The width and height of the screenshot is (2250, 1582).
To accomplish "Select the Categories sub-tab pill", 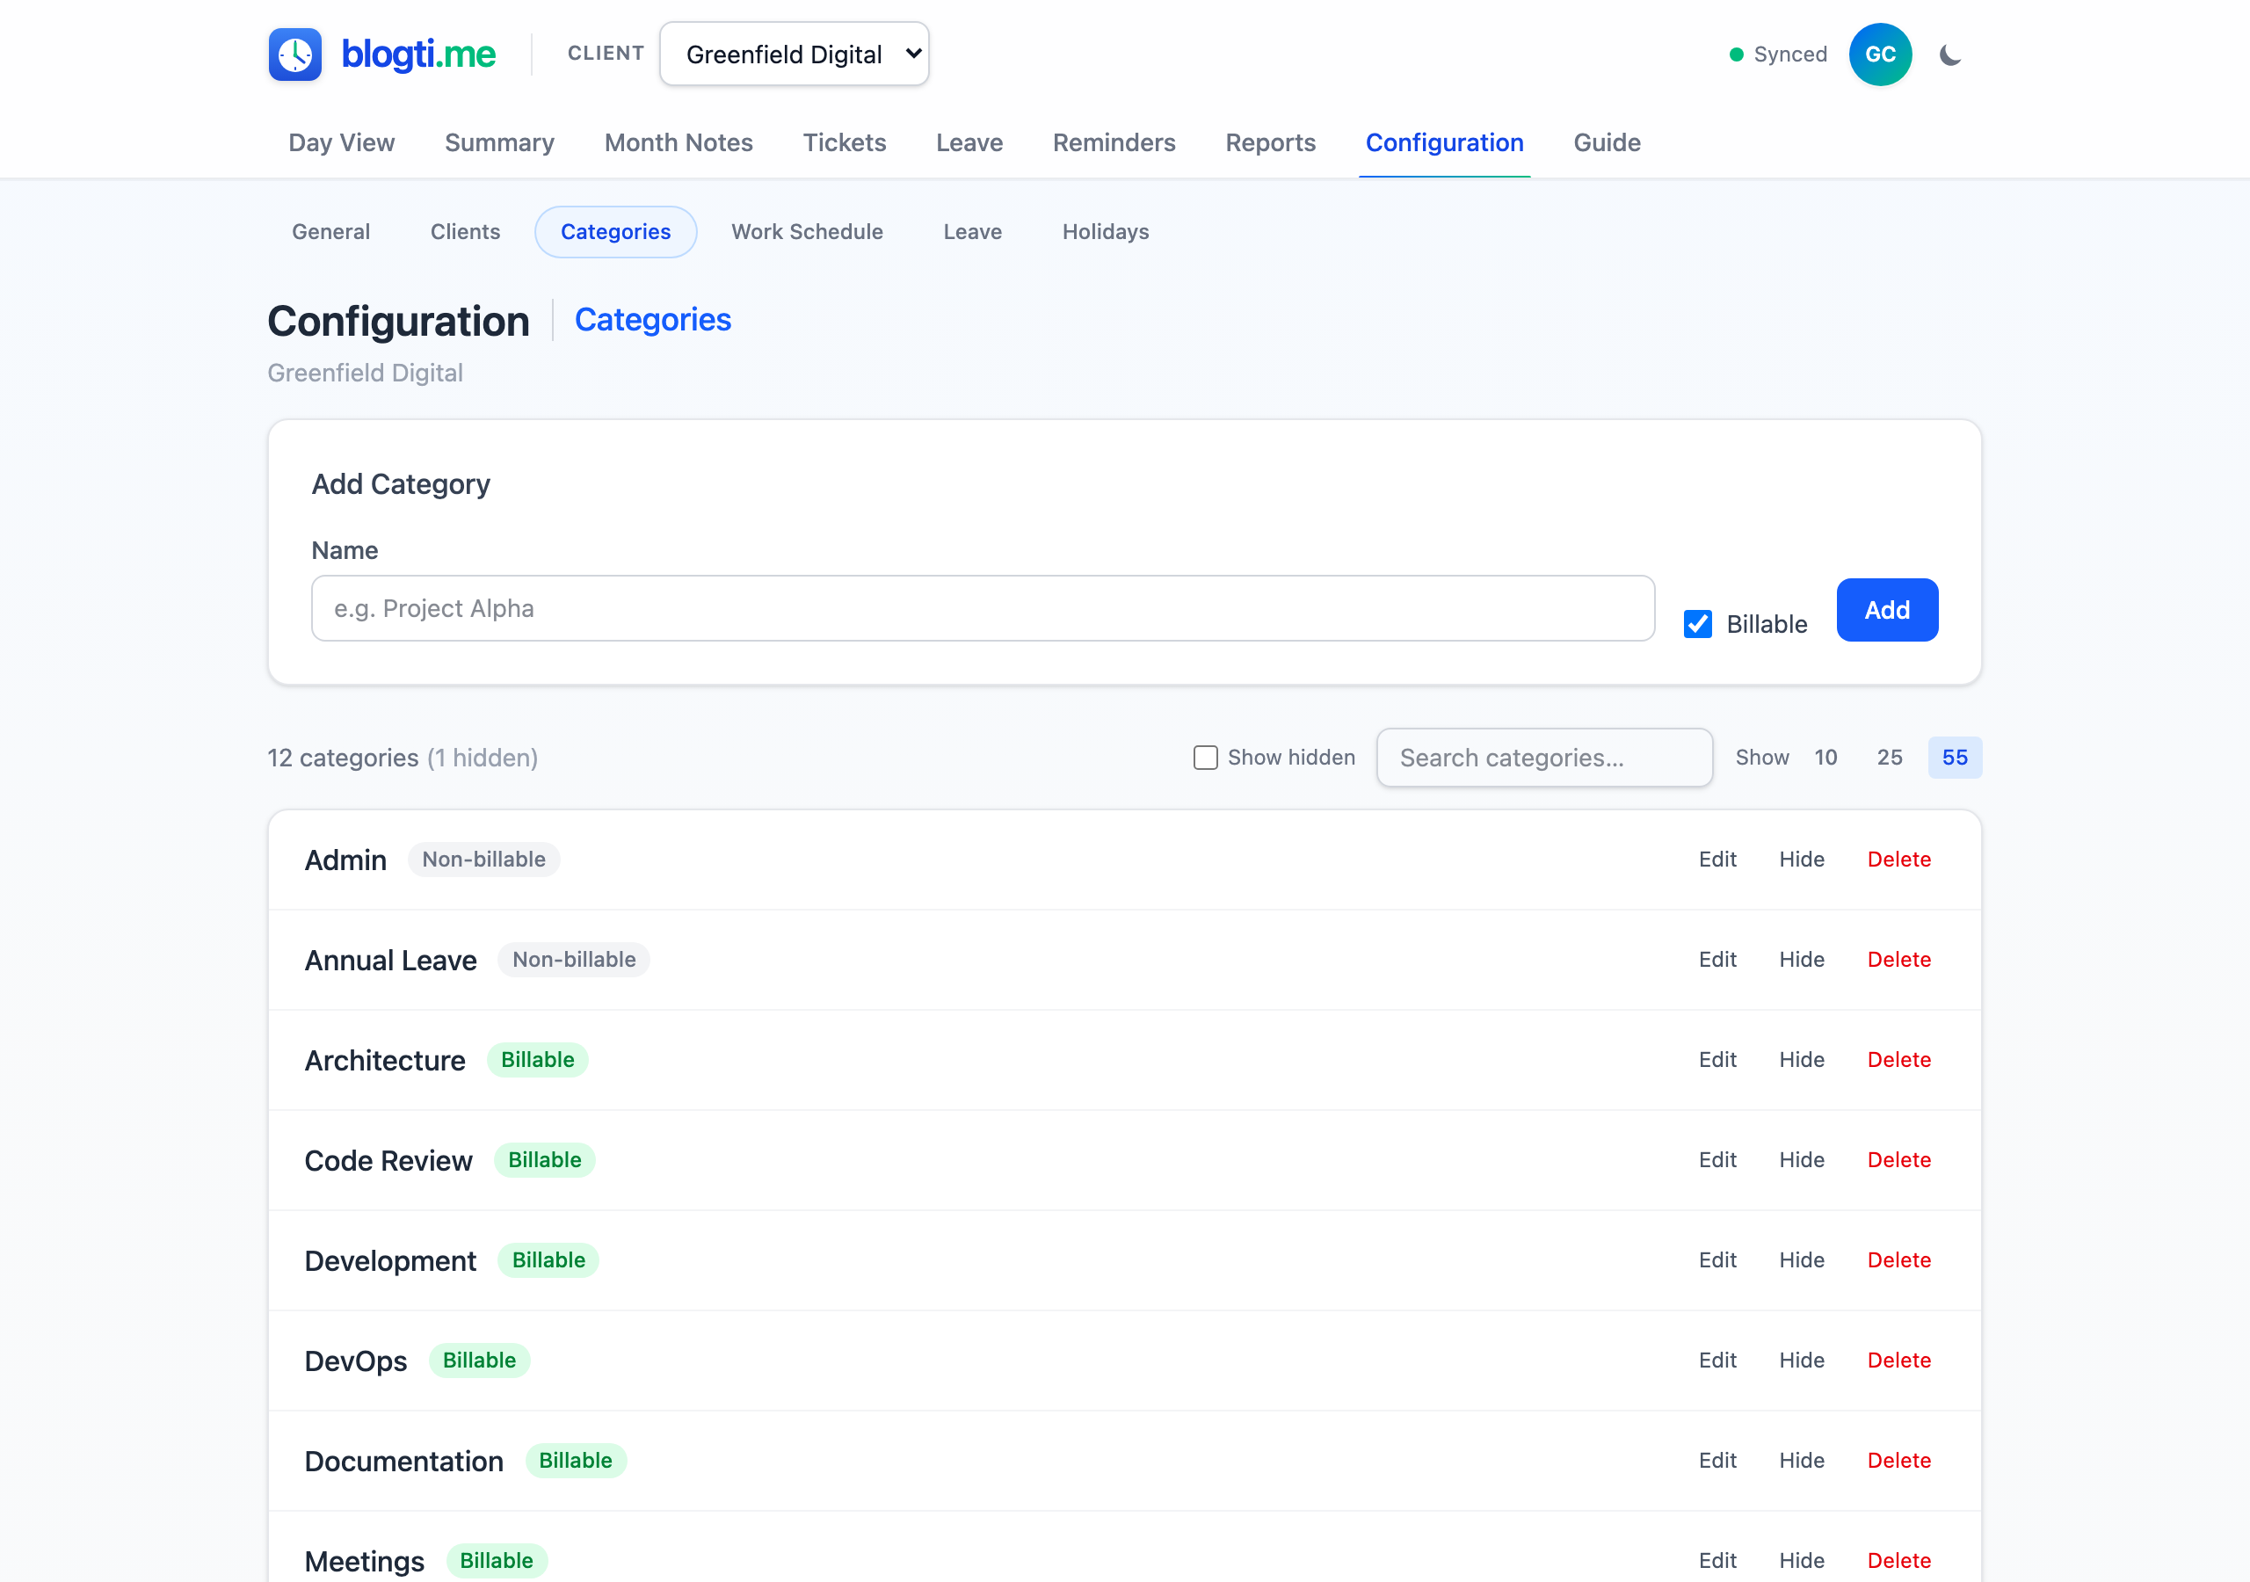I will point(615,232).
